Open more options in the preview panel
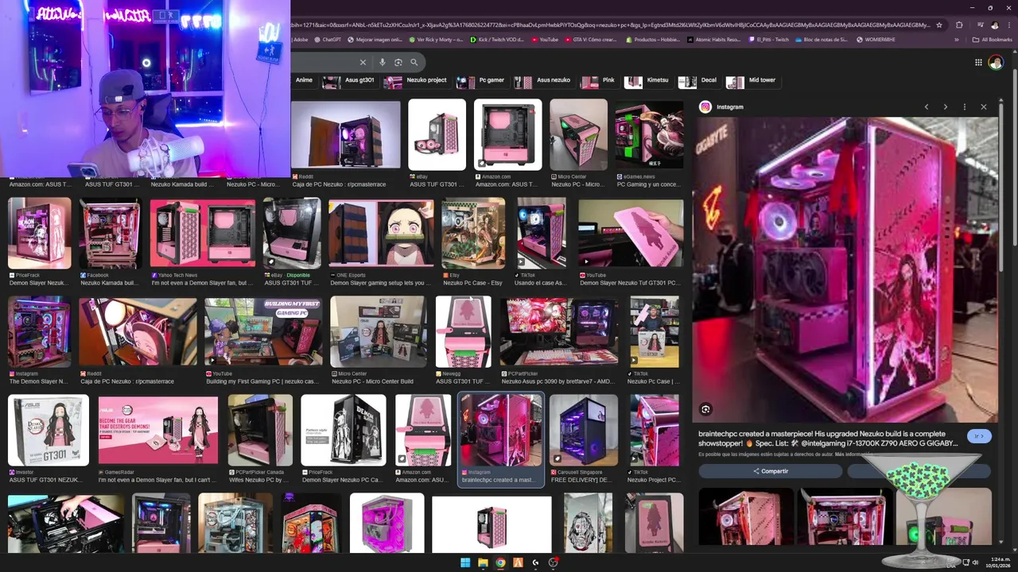The image size is (1018, 572). click(x=964, y=106)
